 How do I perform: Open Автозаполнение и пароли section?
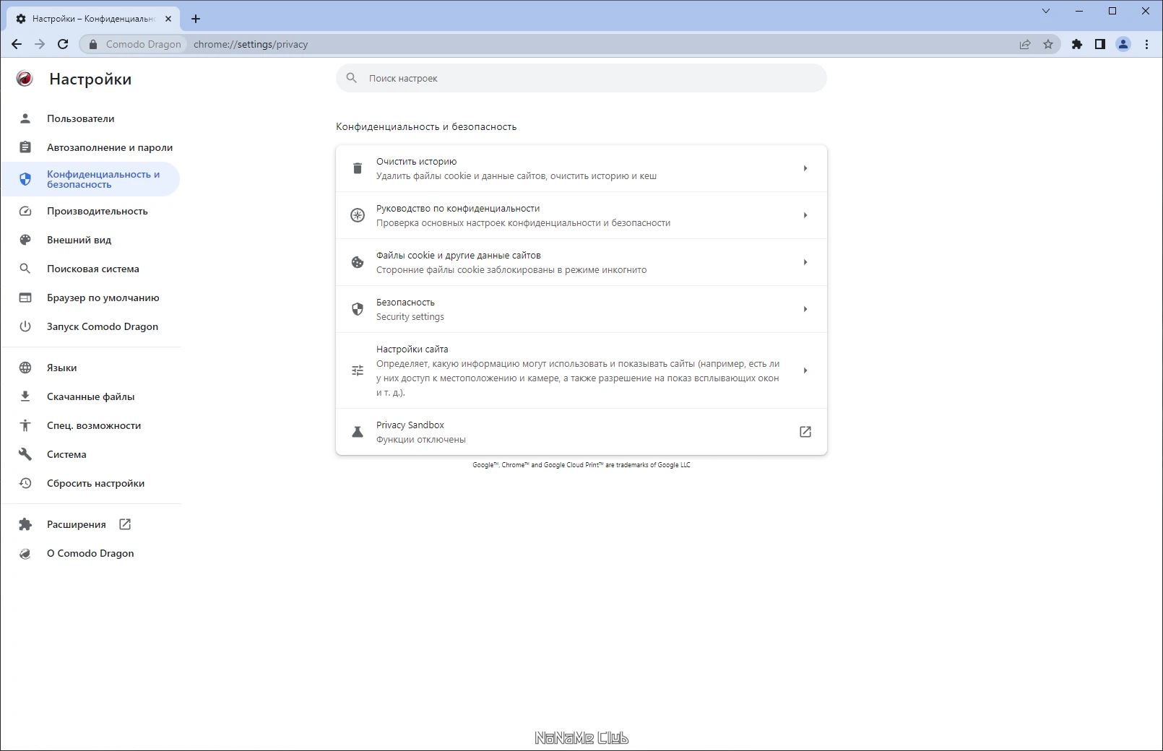pyautogui.click(x=90, y=147)
